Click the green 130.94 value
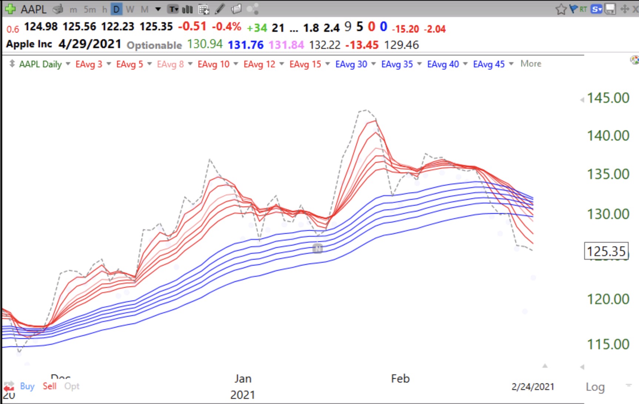The width and height of the screenshot is (639, 404). tap(205, 44)
